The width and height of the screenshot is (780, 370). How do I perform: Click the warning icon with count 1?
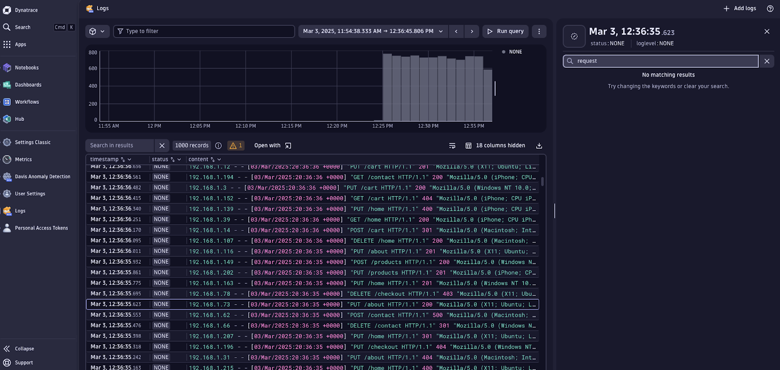coord(236,146)
